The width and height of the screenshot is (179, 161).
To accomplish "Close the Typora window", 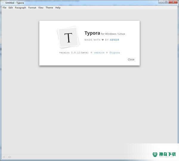I will click(173, 2).
